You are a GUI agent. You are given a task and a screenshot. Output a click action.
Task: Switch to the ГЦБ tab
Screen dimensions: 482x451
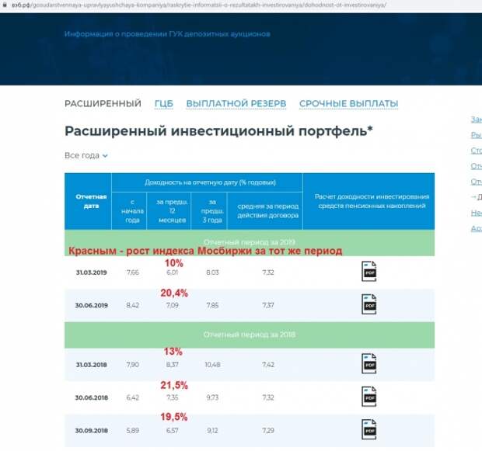[x=164, y=104]
